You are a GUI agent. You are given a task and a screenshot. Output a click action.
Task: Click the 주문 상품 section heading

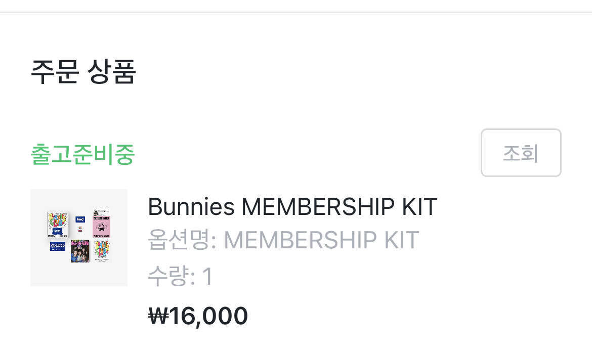(x=83, y=72)
